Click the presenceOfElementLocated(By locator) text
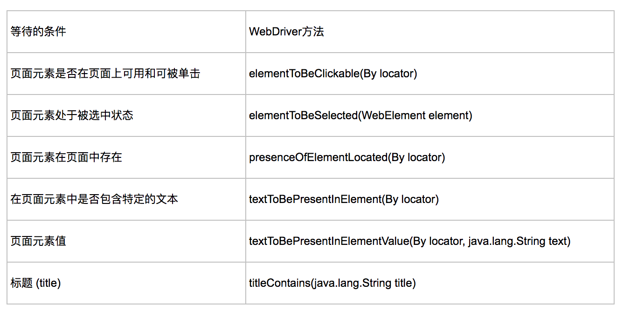 pos(347,157)
